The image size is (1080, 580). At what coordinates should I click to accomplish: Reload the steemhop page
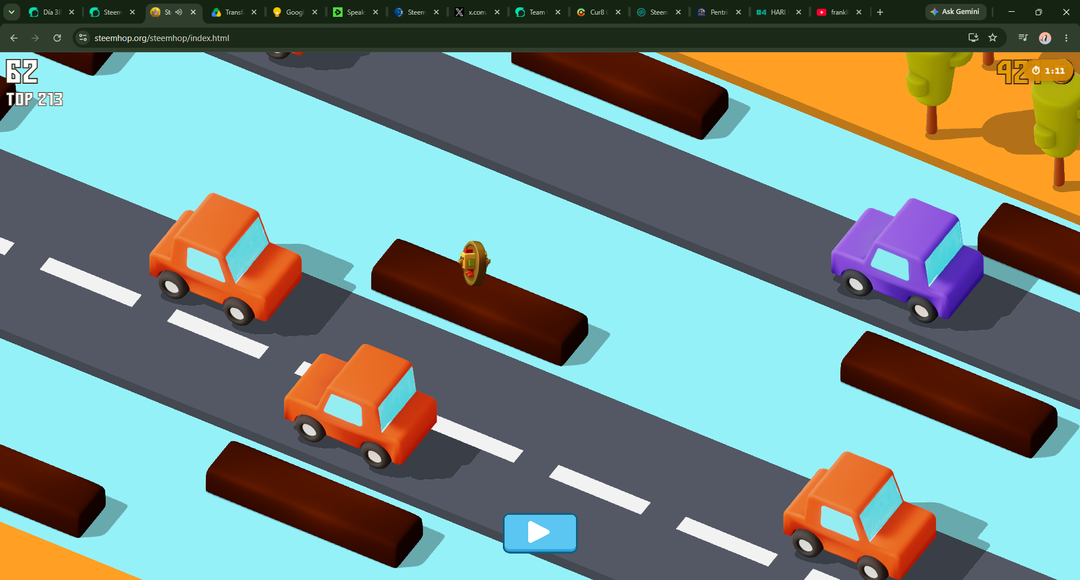click(57, 38)
